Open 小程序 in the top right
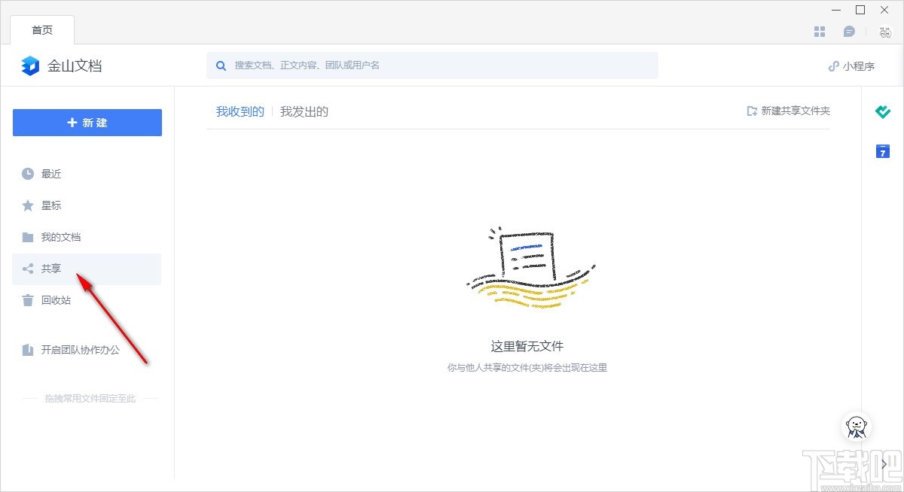904x492 pixels. [851, 65]
